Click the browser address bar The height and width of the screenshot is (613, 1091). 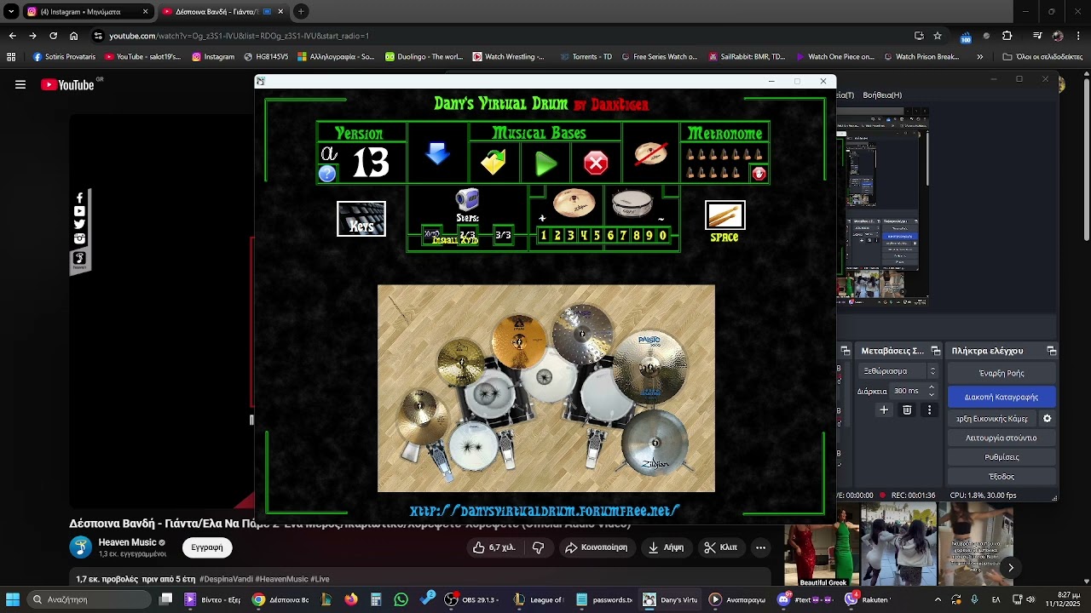pos(503,36)
